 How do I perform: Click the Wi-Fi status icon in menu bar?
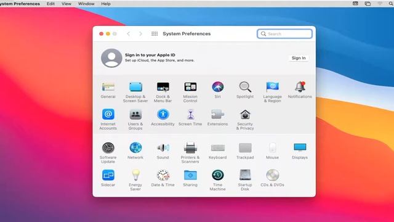[x=380, y=4]
